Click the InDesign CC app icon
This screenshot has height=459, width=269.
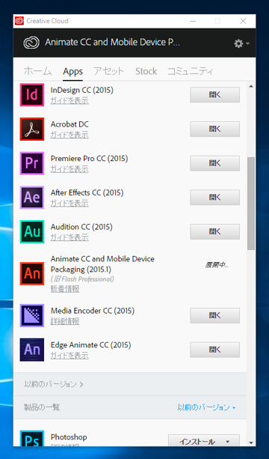point(32,94)
